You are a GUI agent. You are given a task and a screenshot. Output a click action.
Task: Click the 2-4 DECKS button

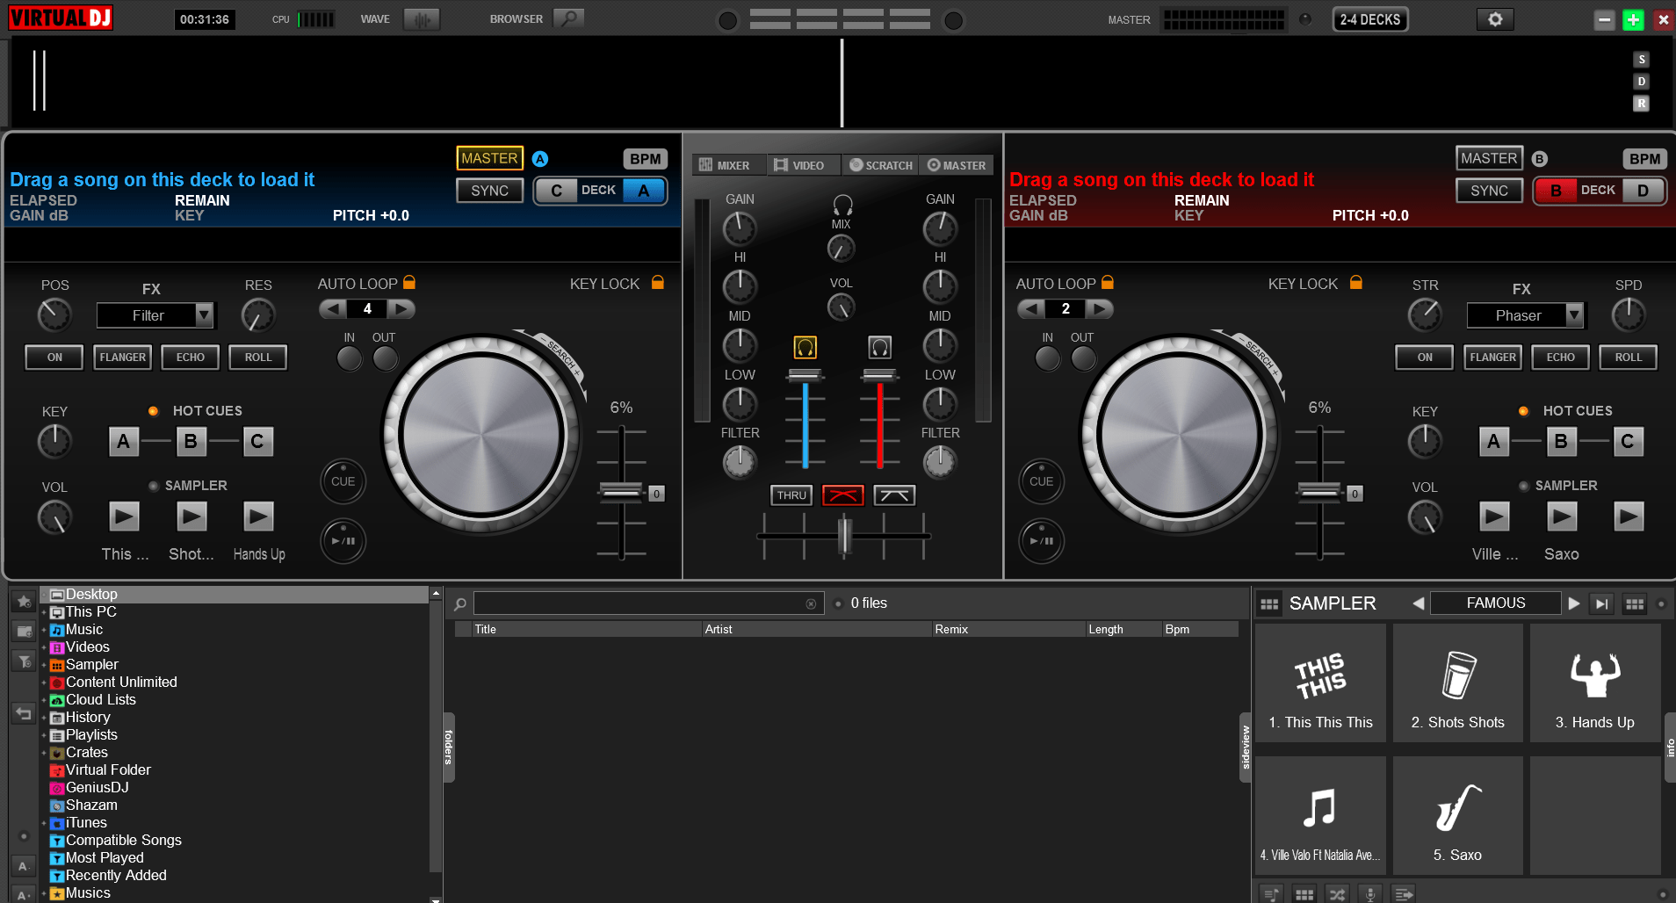point(1369,18)
